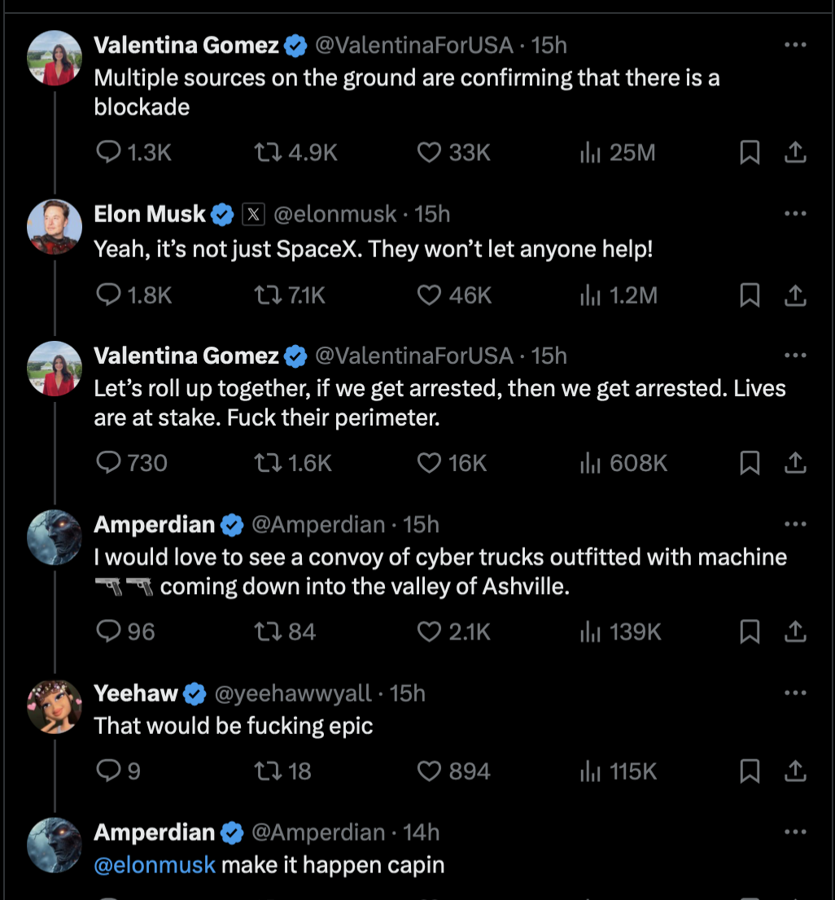Open @ValentinaForUSA's profile via her username
The image size is (835, 900).
(414, 46)
